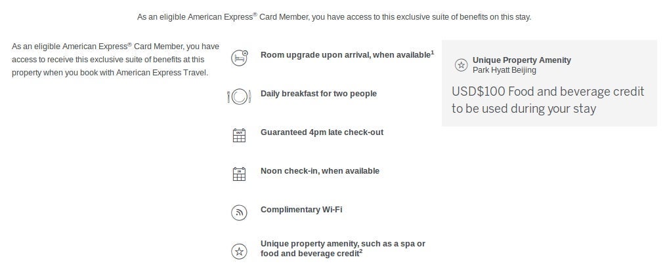The height and width of the screenshot is (272, 667).
Task: Click "Daily breakfast for two people" text
Action: point(318,94)
